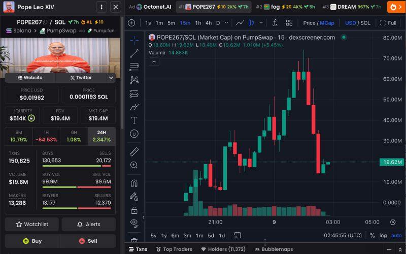Screen dimensions: 406x254
Task: Select the Text annotation tool
Action: click(134, 120)
